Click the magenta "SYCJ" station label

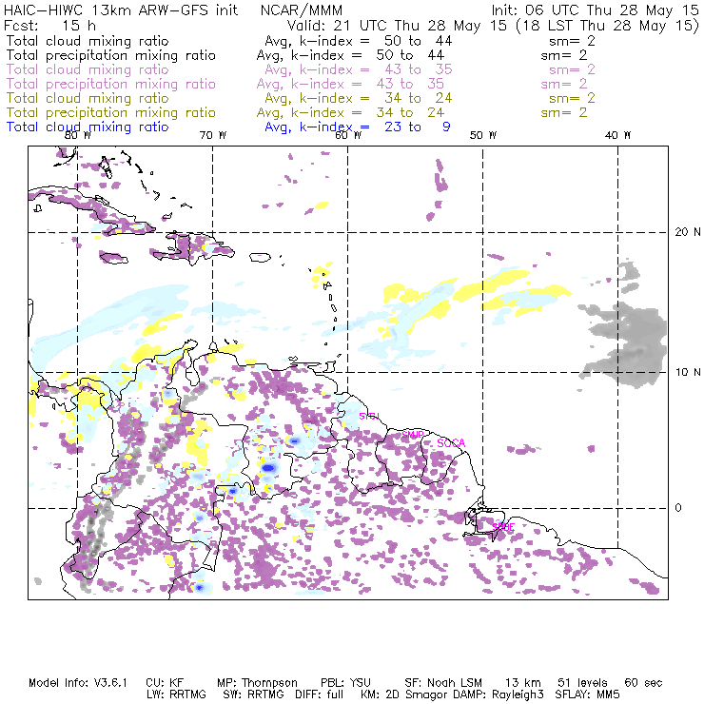369,416
